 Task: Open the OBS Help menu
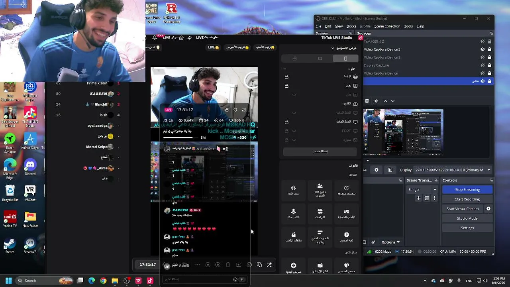(x=420, y=26)
